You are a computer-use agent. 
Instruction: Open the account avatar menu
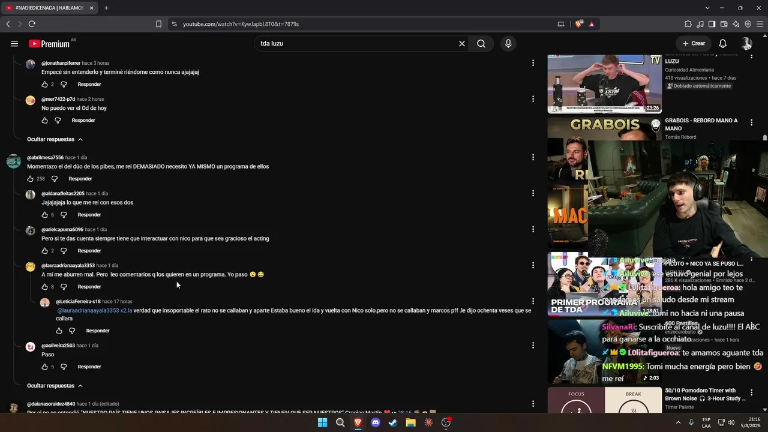[746, 43]
